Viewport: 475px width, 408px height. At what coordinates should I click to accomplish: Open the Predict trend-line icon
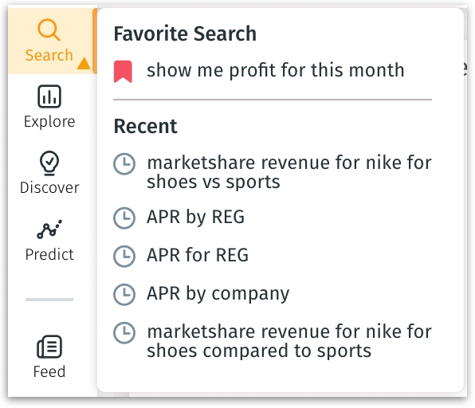click(49, 229)
